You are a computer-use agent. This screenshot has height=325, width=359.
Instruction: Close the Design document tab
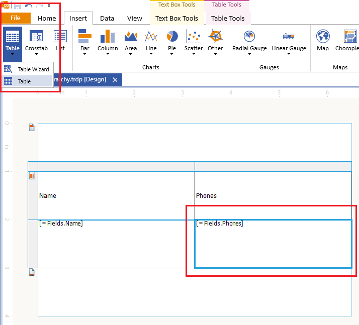[x=115, y=80]
